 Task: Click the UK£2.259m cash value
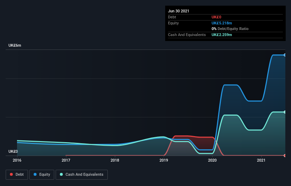click(222, 35)
